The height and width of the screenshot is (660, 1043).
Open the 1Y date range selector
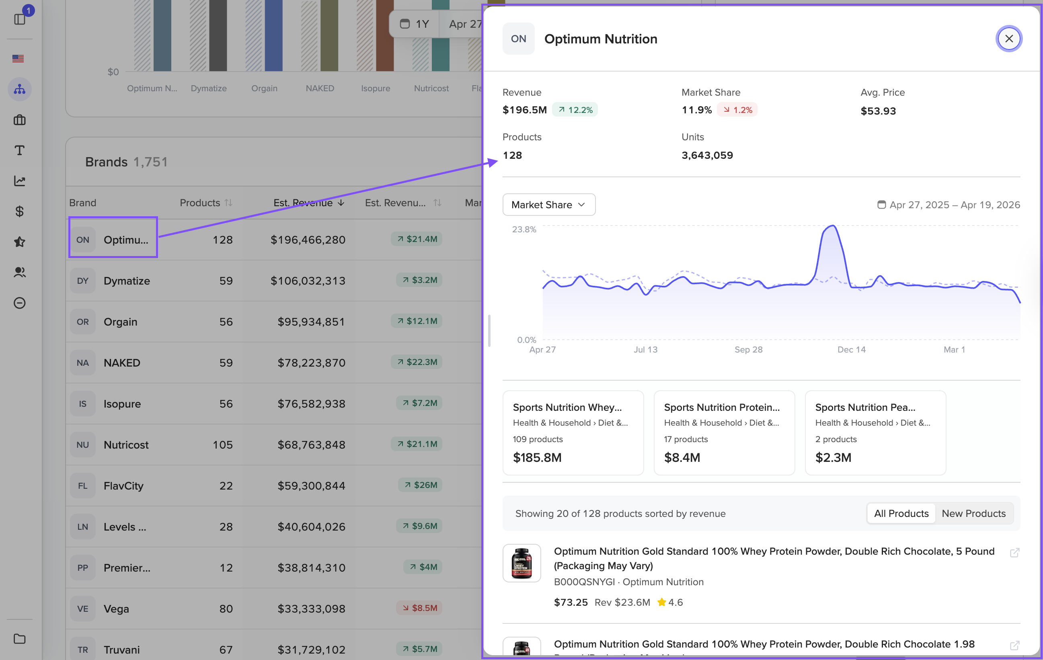click(x=415, y=24)
